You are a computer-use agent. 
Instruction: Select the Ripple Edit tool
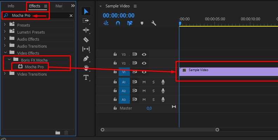coord(86,30)
